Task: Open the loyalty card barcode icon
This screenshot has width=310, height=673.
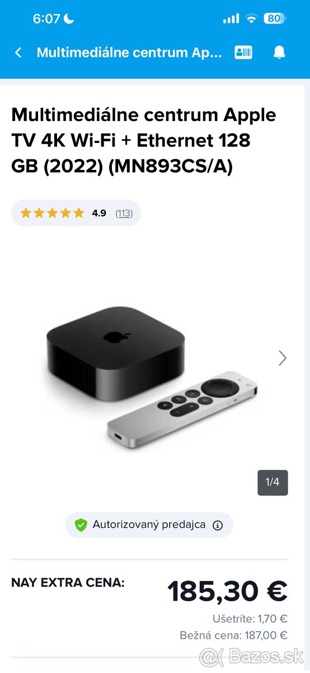Action: pyautogui.click(x=243, y=53)
